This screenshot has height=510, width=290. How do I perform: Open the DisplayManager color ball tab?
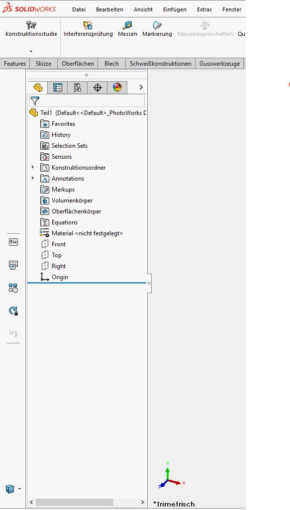pyautogui.click(x=117, y=88)
